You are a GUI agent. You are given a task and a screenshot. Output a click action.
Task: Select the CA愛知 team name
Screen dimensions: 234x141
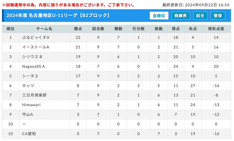tap(29, 134)
